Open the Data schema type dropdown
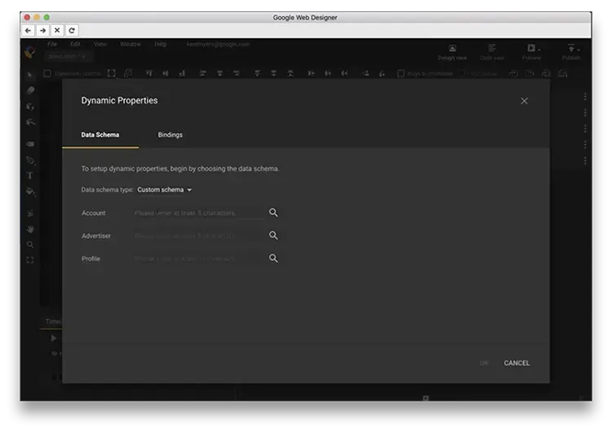This screenshot has width=612, height=430. 164,190
